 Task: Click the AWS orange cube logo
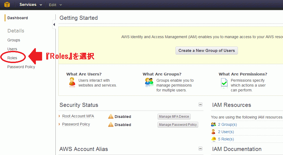[x=7, y=5]
